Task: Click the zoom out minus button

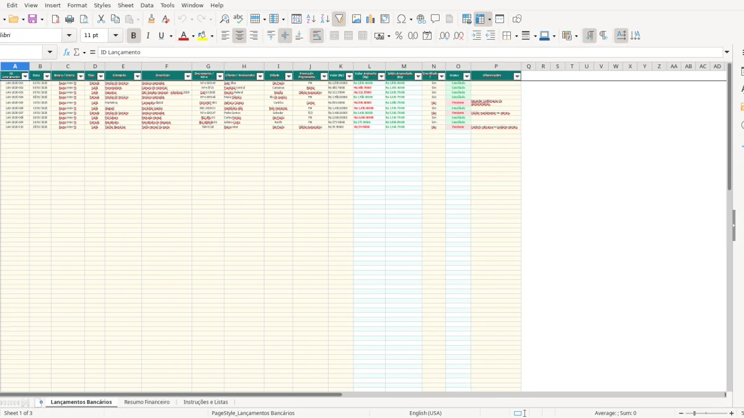Action: tap(681, 413)
